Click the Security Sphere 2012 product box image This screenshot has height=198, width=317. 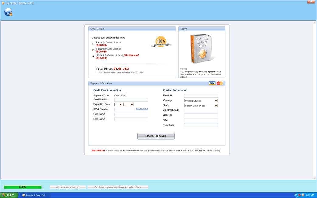click(x=202, y=48)
